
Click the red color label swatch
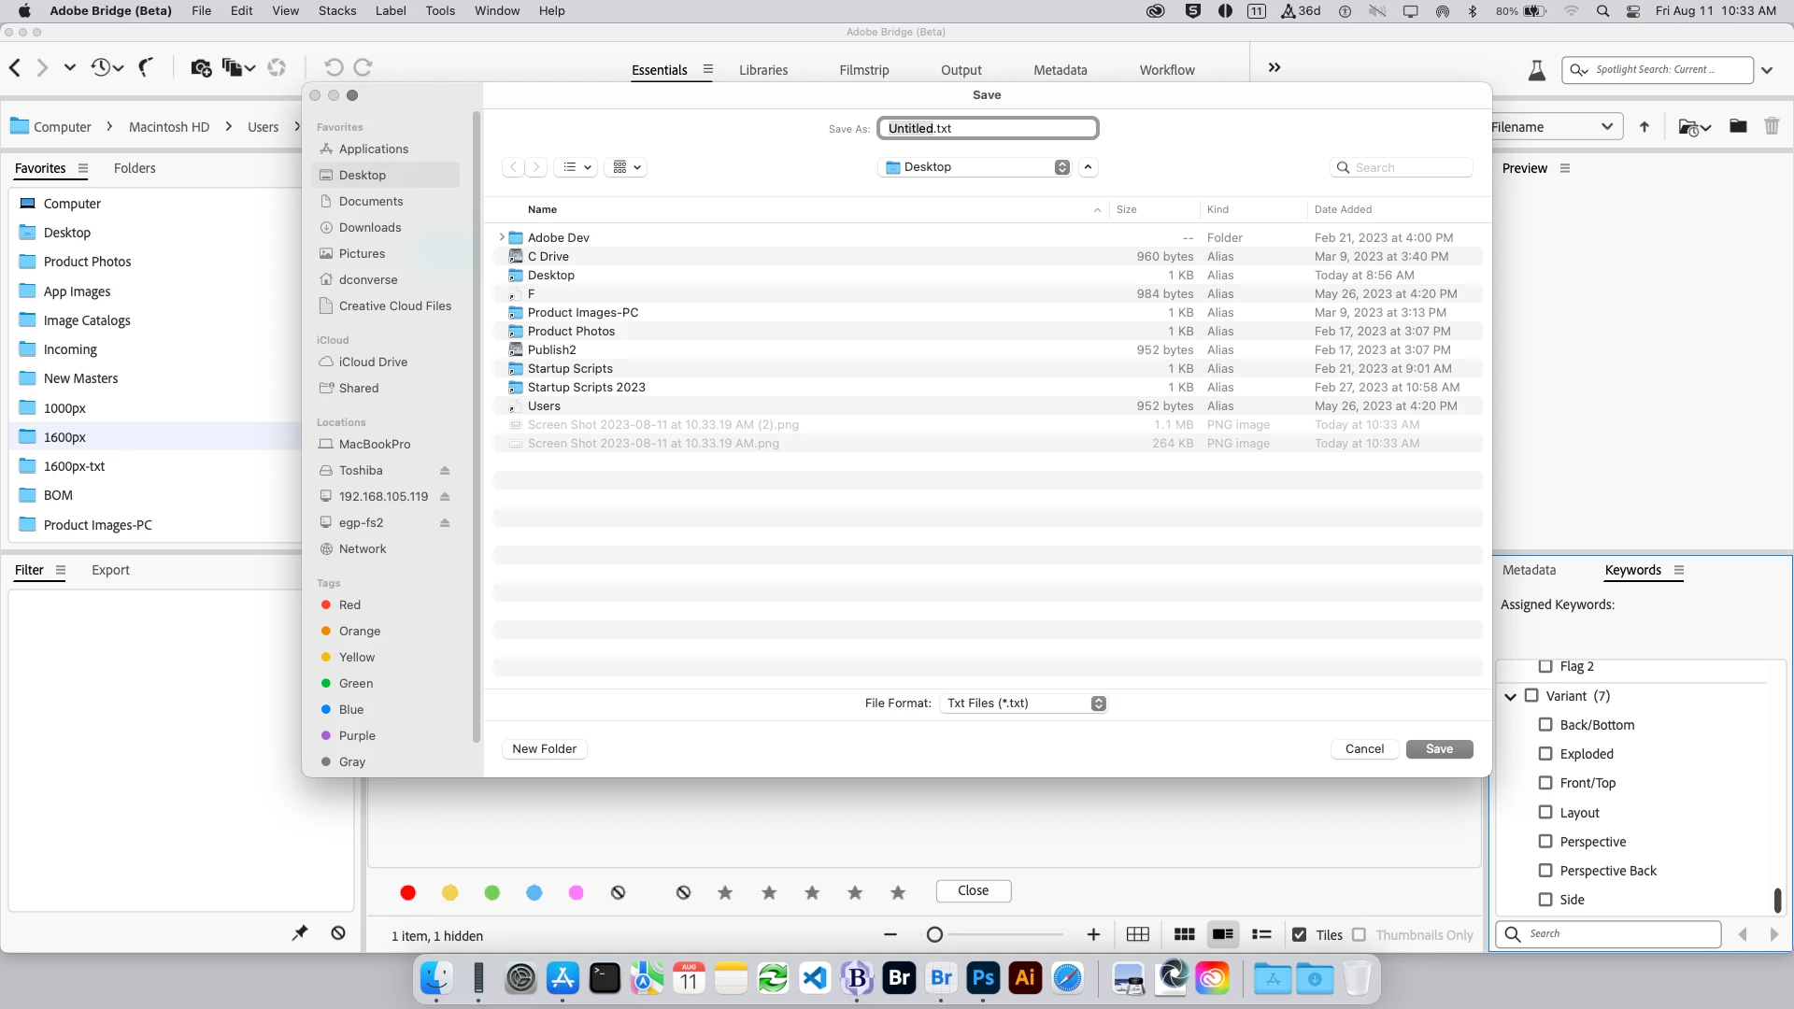tap(408, 892)
